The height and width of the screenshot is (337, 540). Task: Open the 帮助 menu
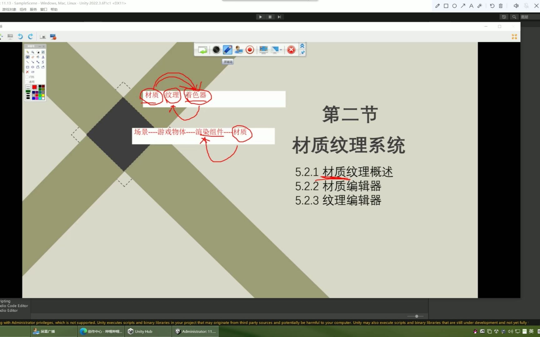tap(54, 9)
